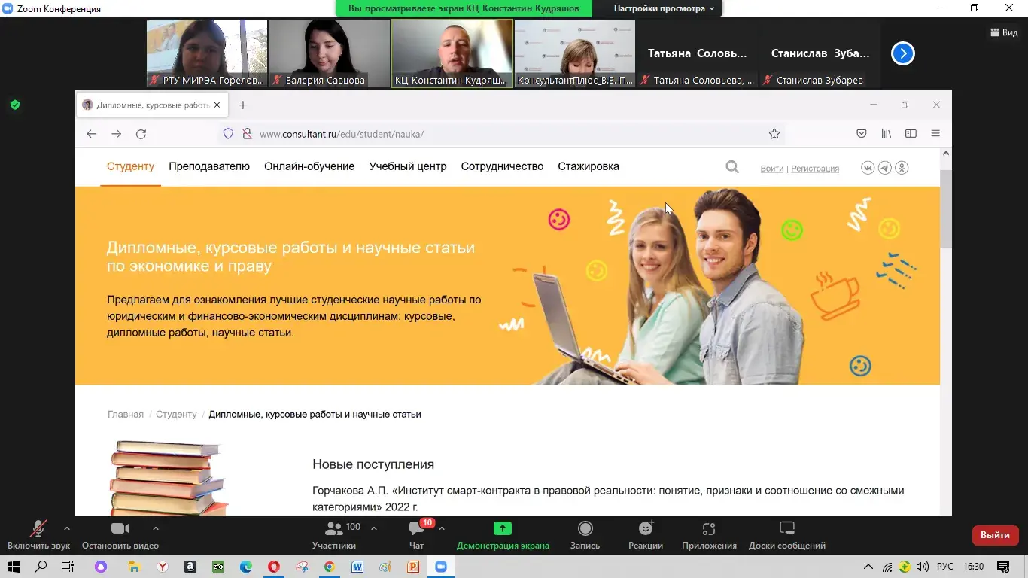
Task: Go back in the browser
Action: click(92, 134)
